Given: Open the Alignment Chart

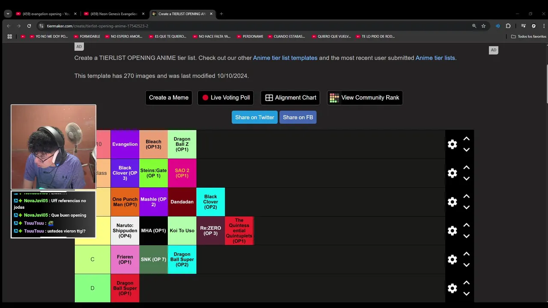Looking at the screenshot, I should click(x=291, y=98).
